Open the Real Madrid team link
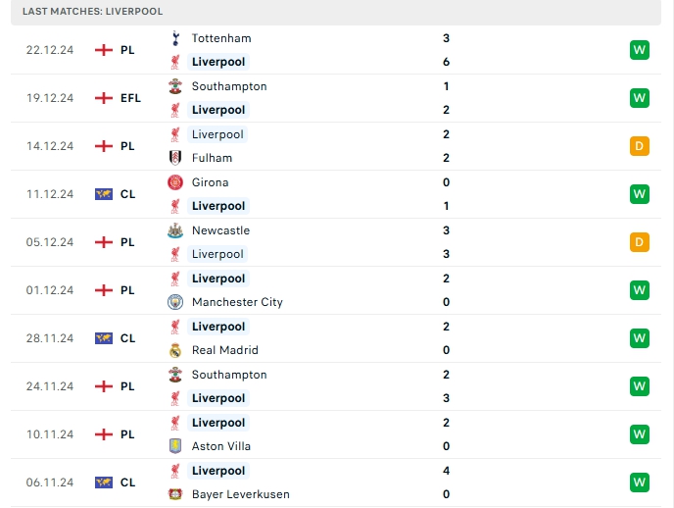The image size is (674, 508). click(224, 350)
